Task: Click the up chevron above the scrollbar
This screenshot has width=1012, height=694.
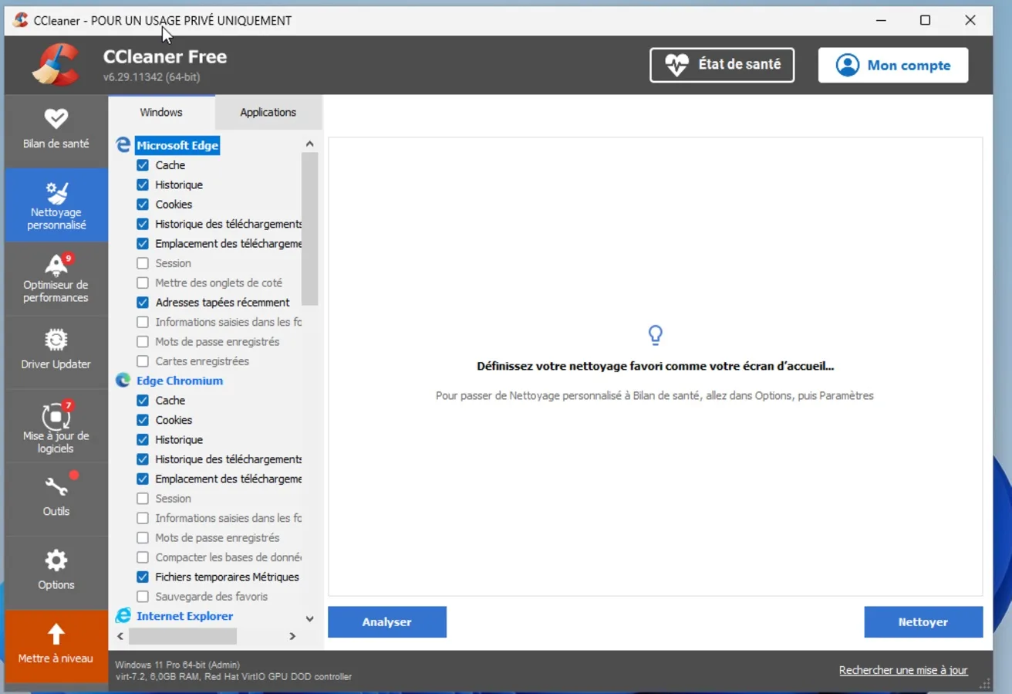Action: tap(309, 143)
